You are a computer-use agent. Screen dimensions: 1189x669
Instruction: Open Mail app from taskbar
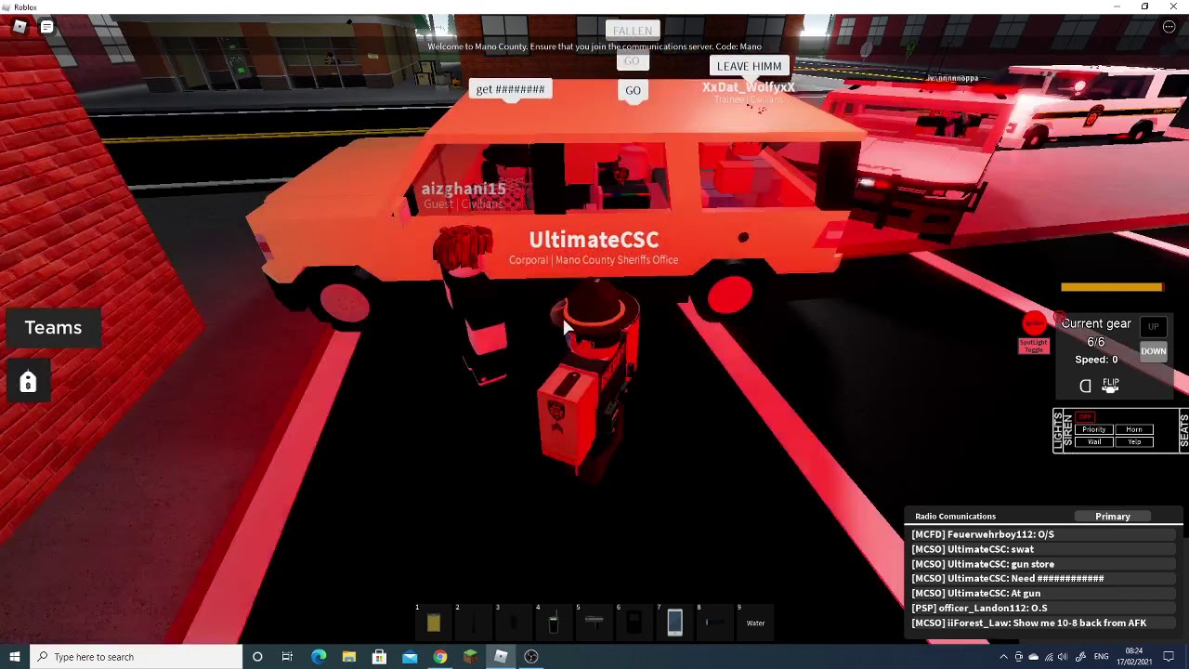tap(410, 657)
